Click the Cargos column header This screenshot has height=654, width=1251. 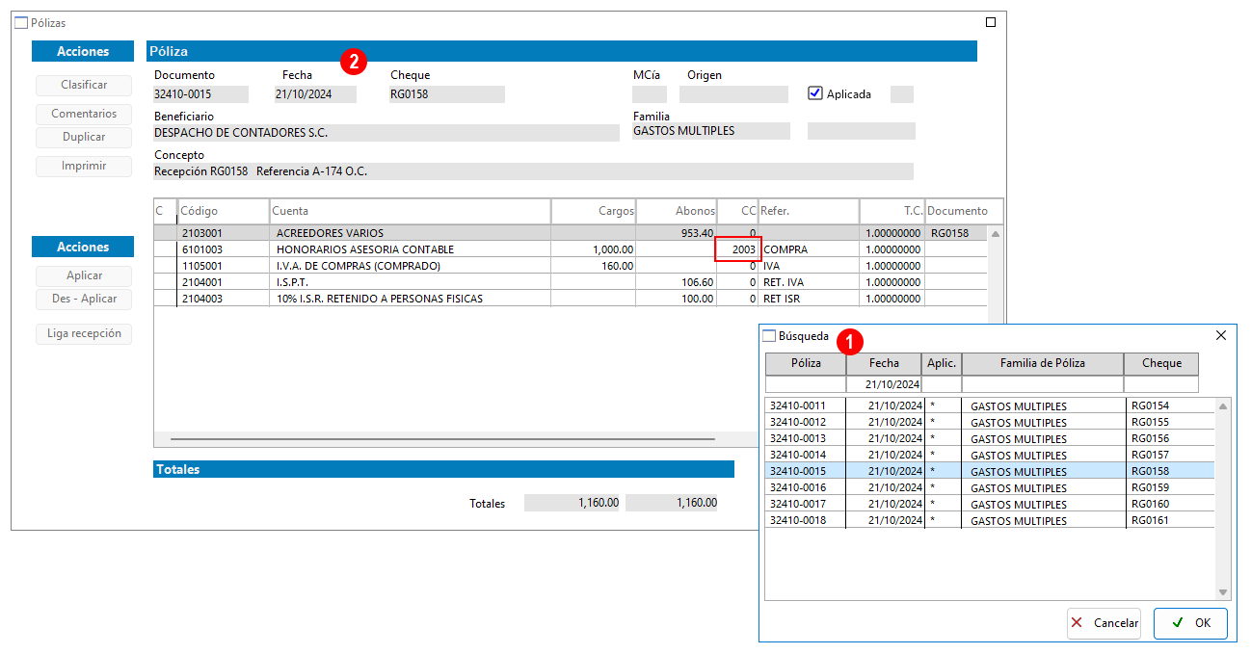(594, 211)
